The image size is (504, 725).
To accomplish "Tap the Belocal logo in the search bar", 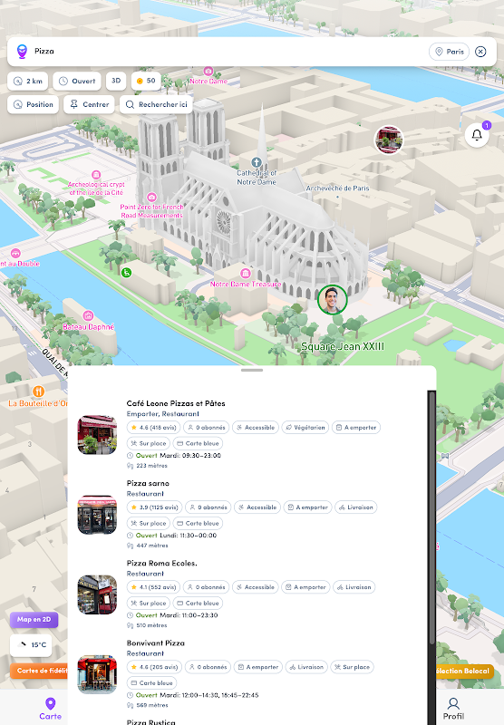I will coord(22,52).
